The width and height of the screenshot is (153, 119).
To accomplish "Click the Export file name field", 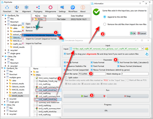I will click(92, 74).
